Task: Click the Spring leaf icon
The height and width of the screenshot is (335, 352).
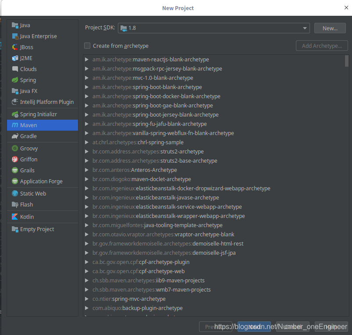Action: click(15, 80)
